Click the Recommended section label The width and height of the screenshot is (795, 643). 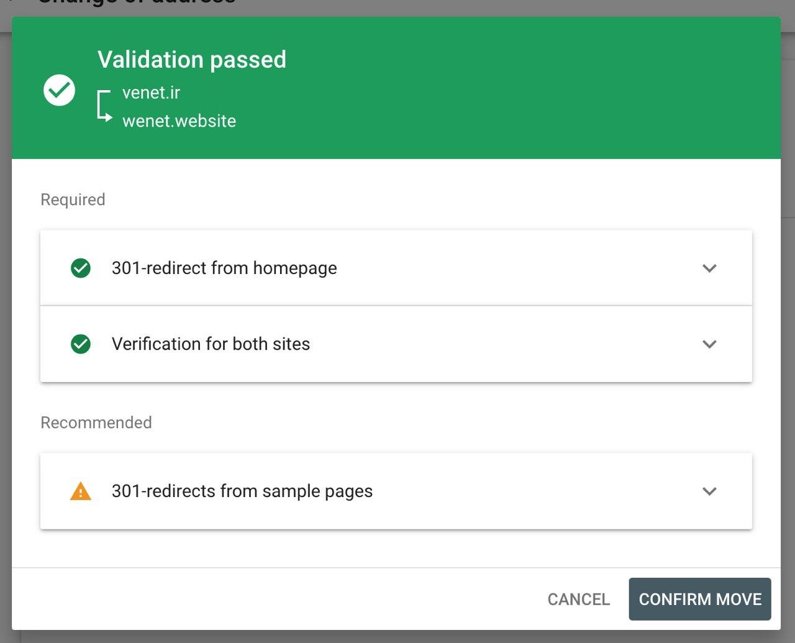point(96,422)
